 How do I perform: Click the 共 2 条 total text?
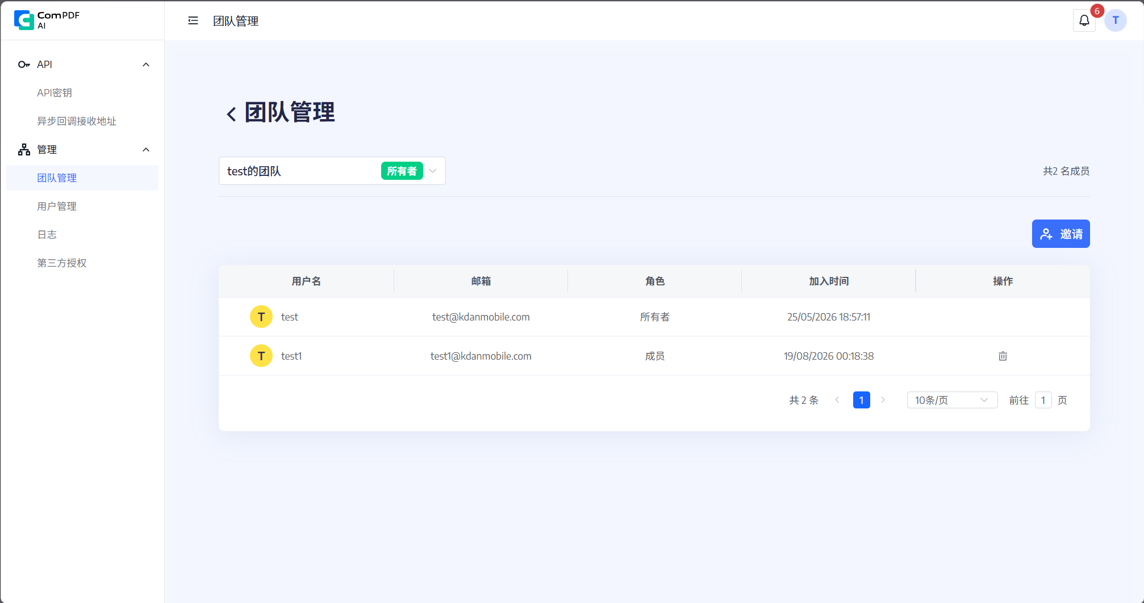pyautogui.click(x=804, y=400)
